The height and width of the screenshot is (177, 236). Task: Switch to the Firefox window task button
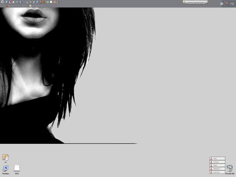pos(17,6)
